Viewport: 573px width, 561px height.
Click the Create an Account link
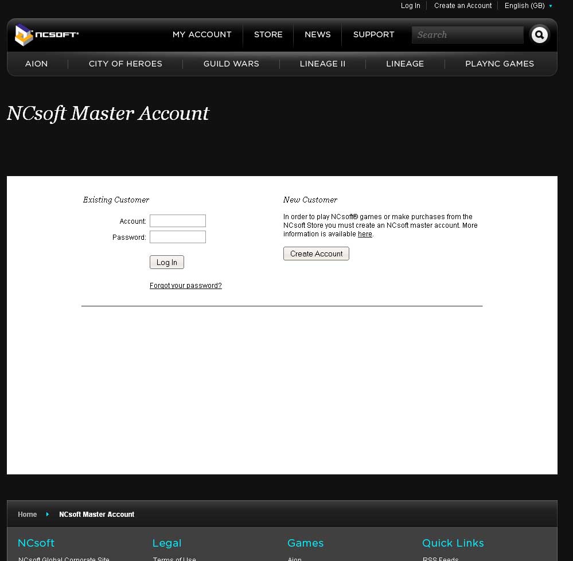pyautogui.click(x=463, y=6)
